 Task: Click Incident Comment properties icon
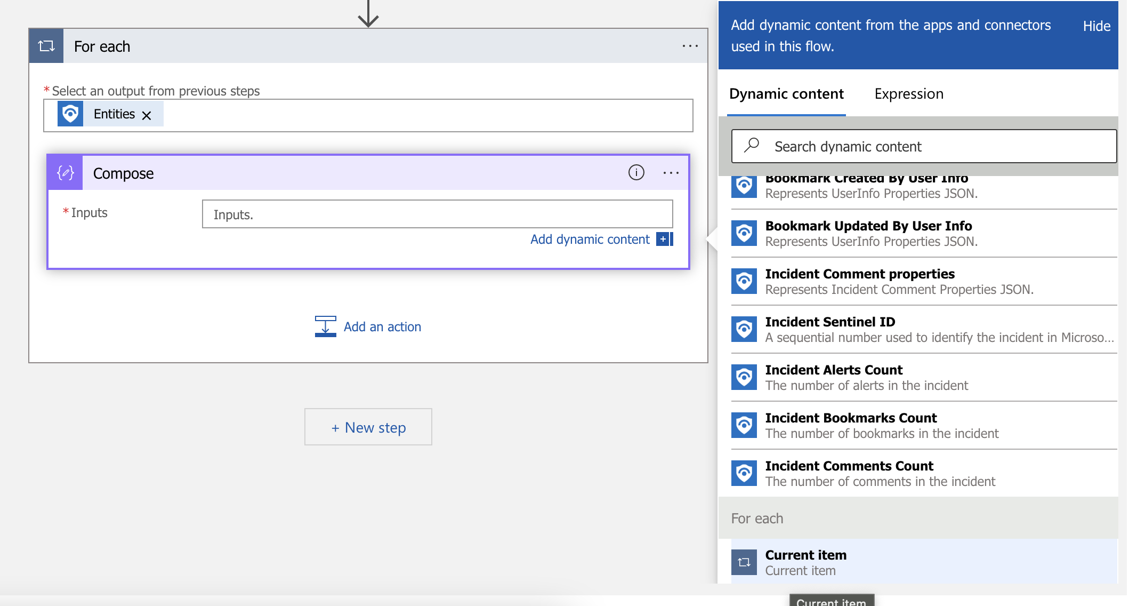coord(744,281)
